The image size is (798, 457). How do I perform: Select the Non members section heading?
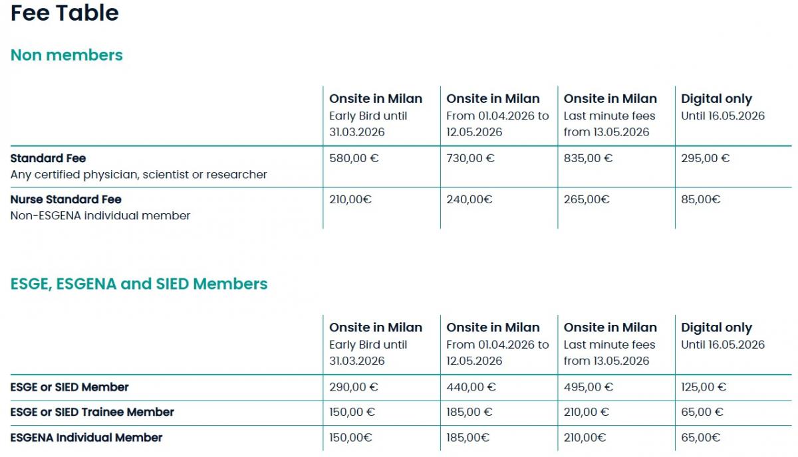coord(66,55)
